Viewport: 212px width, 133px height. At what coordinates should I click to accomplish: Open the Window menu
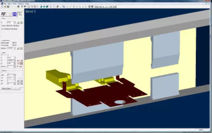pos(21,4)
